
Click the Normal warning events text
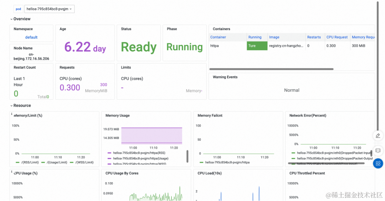pyautogui.click(x=292, y=90)
